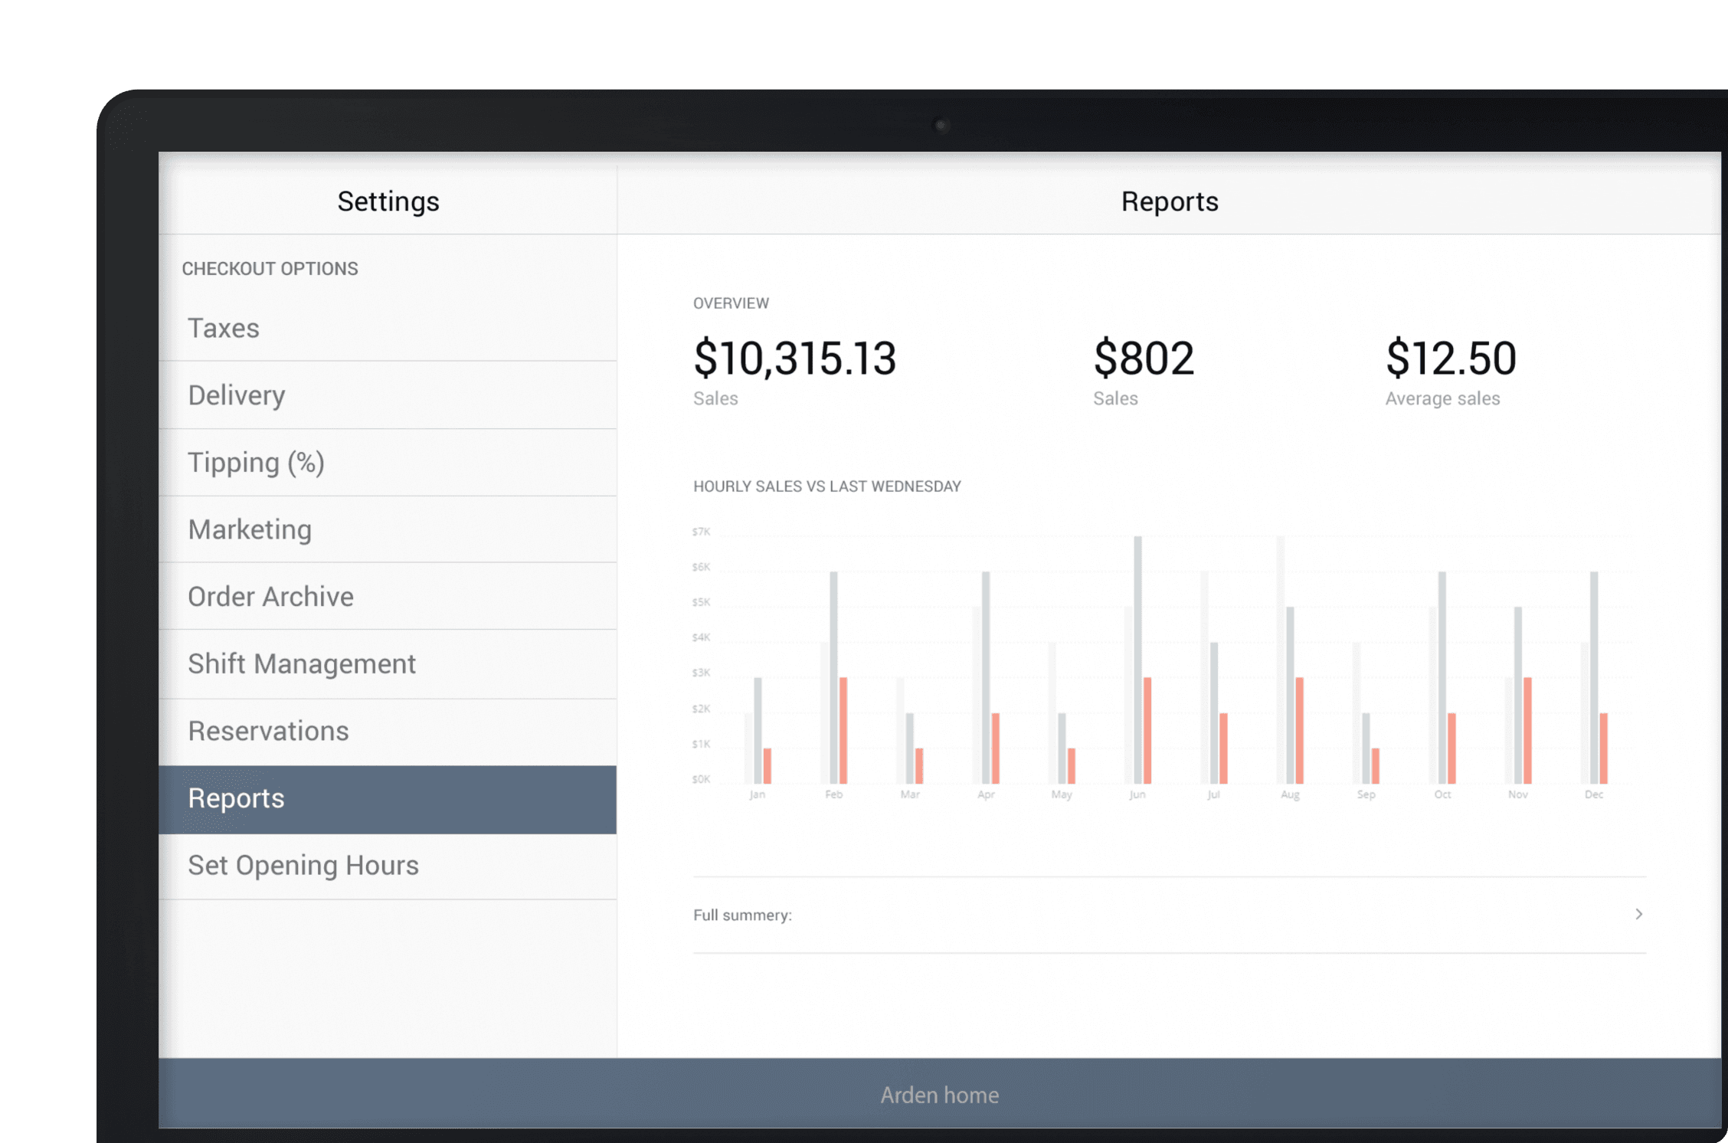Click the $802 sales figure
Viewport: 1728px width, 1143px height.
(x=1144, y=358)
